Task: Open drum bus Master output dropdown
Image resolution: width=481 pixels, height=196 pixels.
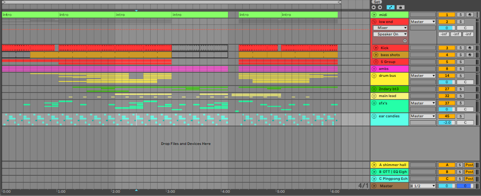Action: (x=422, y=75)
